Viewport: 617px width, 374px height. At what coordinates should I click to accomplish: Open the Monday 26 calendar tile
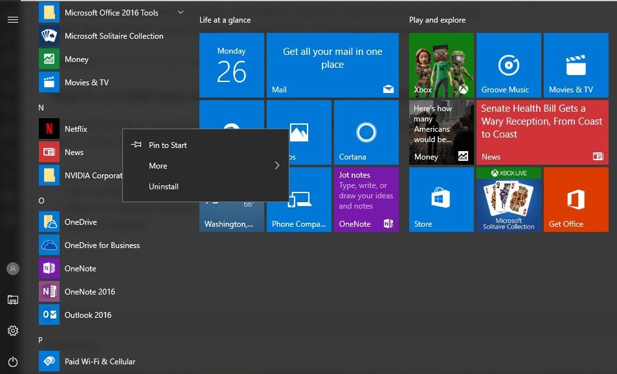point(232,65)
